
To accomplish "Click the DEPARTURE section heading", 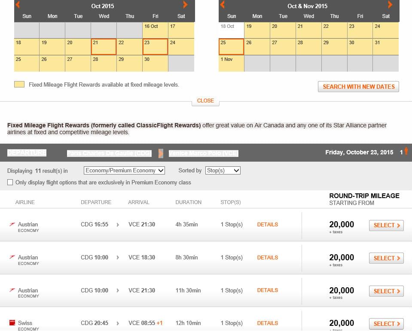I will (27, 153).
